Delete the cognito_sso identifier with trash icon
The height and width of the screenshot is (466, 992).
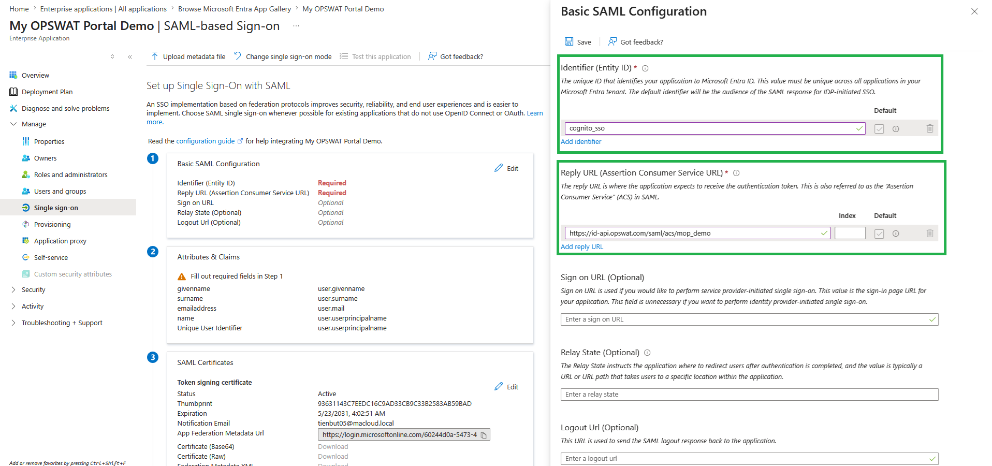930,128
